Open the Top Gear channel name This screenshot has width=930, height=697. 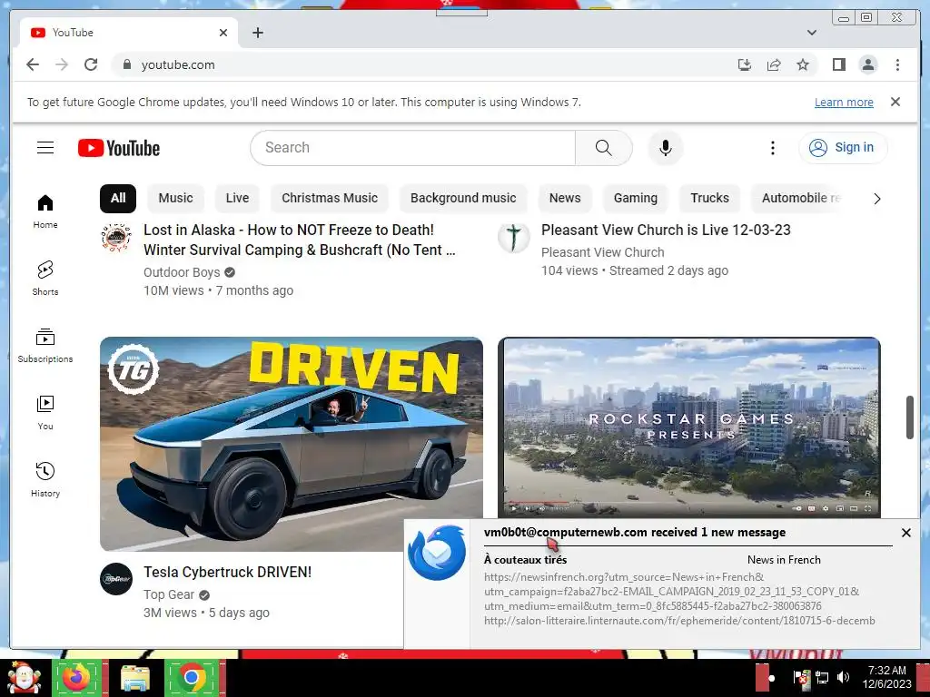[168, 594]
